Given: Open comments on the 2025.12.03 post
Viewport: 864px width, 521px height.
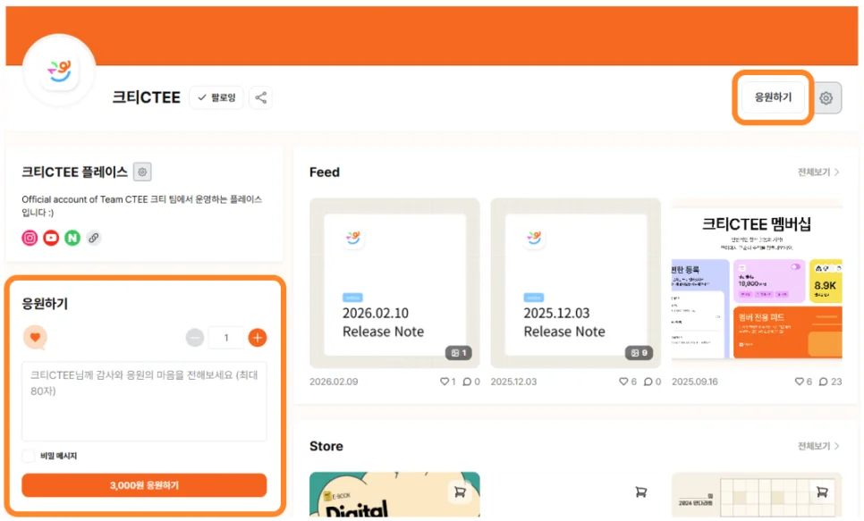Looking at the screenshot, I should pyautogui.click(x=648, y=382).
